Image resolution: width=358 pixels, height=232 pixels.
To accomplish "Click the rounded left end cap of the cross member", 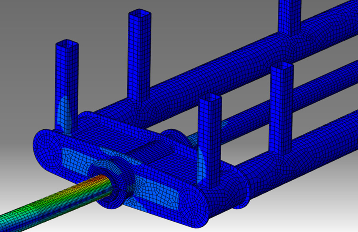I will coord(47,149).
